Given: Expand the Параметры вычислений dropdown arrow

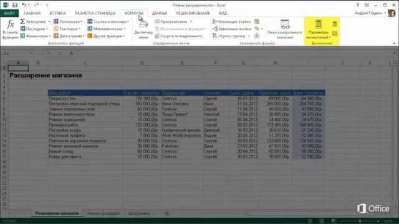Looking at the screenshot, I should [330, 37].
